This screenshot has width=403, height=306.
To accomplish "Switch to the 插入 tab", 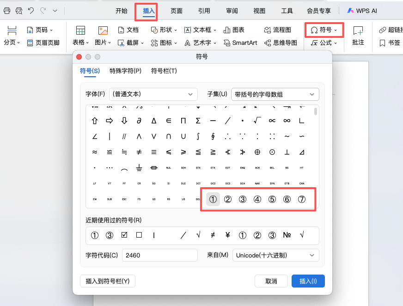I will (x=149, y=11).
